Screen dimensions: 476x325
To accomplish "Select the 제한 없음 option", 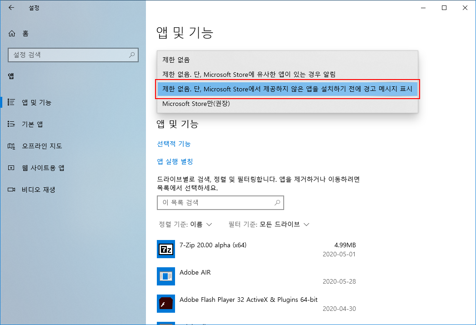I will coord(287,60).
